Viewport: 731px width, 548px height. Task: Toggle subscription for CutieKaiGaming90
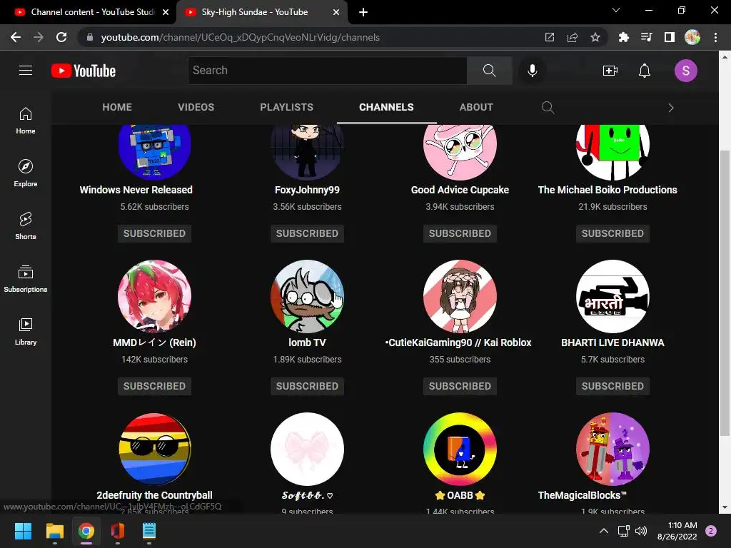click(x=460, y=386)
